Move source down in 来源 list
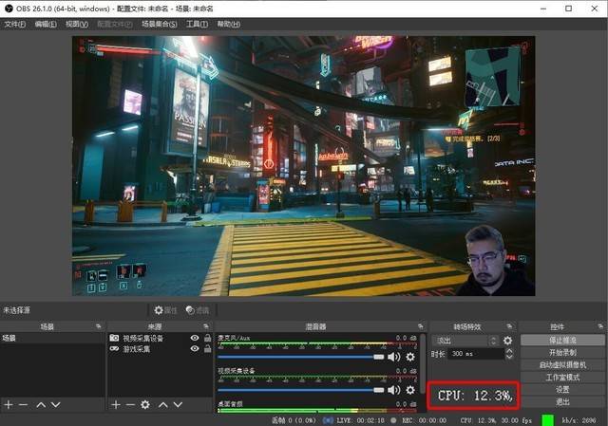 pos(178,405)
